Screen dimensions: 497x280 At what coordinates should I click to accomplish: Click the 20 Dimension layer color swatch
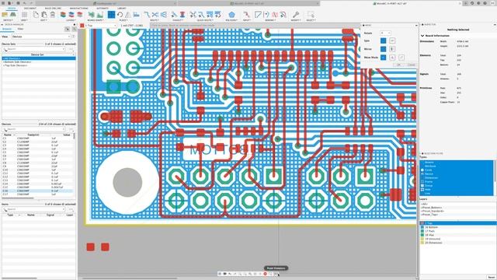click(422, 243)
